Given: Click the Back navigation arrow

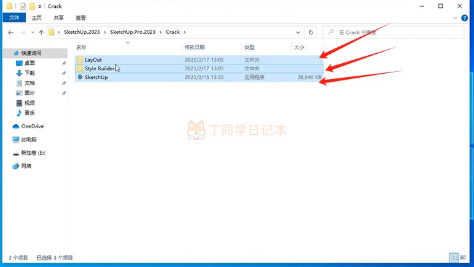Looking at the screenshot, I should tap(11, 33).
